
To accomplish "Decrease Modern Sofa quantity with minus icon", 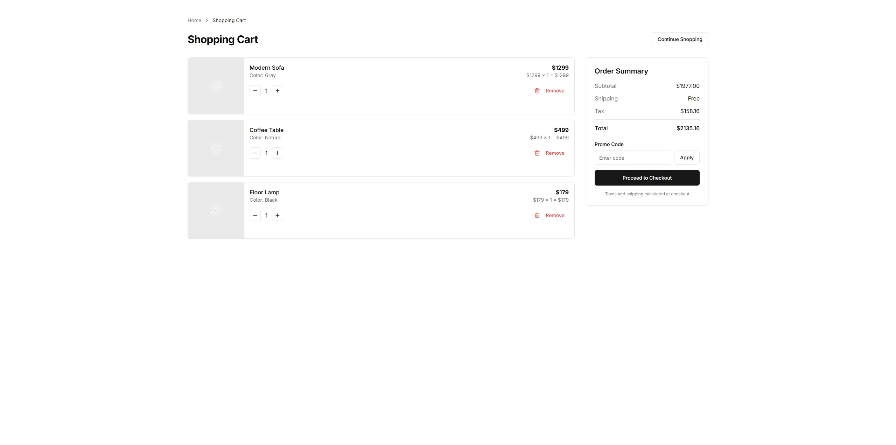I will point(255,91).
